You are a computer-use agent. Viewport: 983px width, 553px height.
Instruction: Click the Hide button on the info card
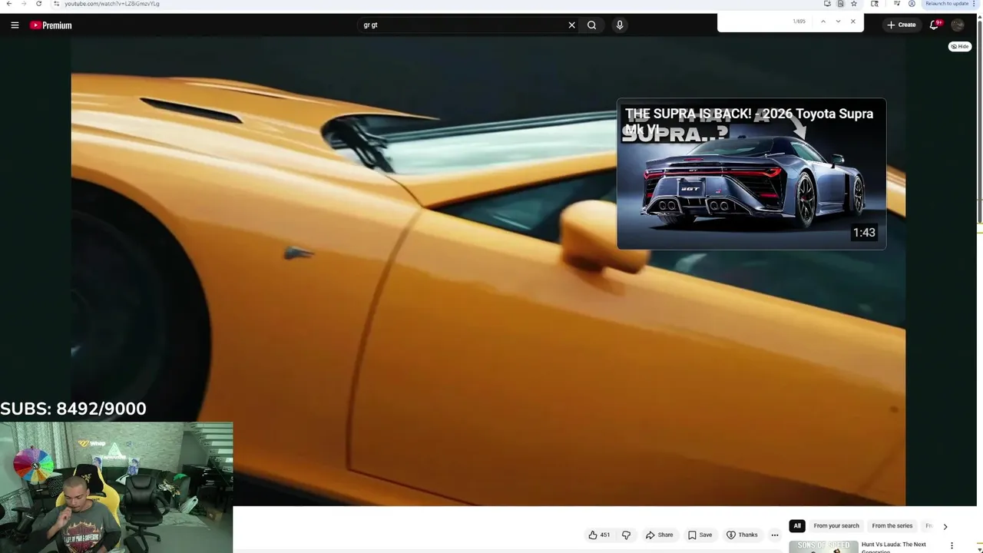pyautogui.click(x=960, y=47)
